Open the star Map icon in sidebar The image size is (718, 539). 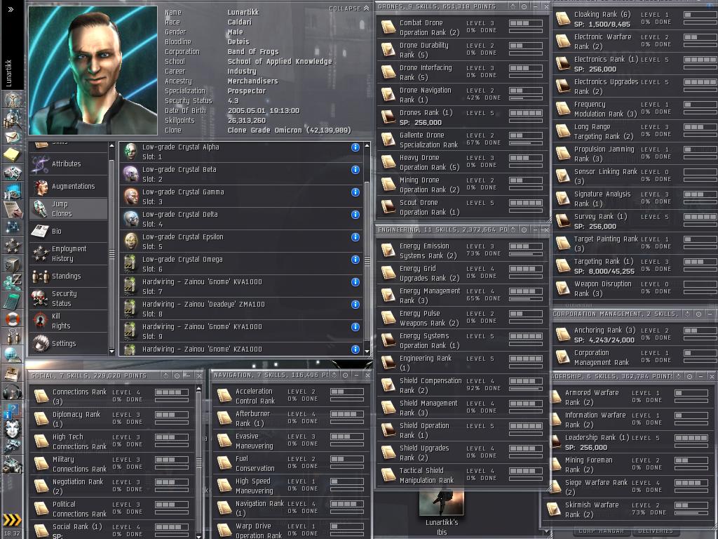coord(12,227)
